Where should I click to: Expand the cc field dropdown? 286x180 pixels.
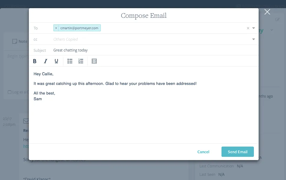(253, 39)
